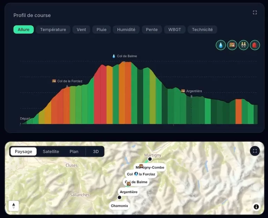Click the water drop icon beside chart Col de Balme
This screenshot has width=268, height=218.
pyautogui.click(x=114, y=56)
